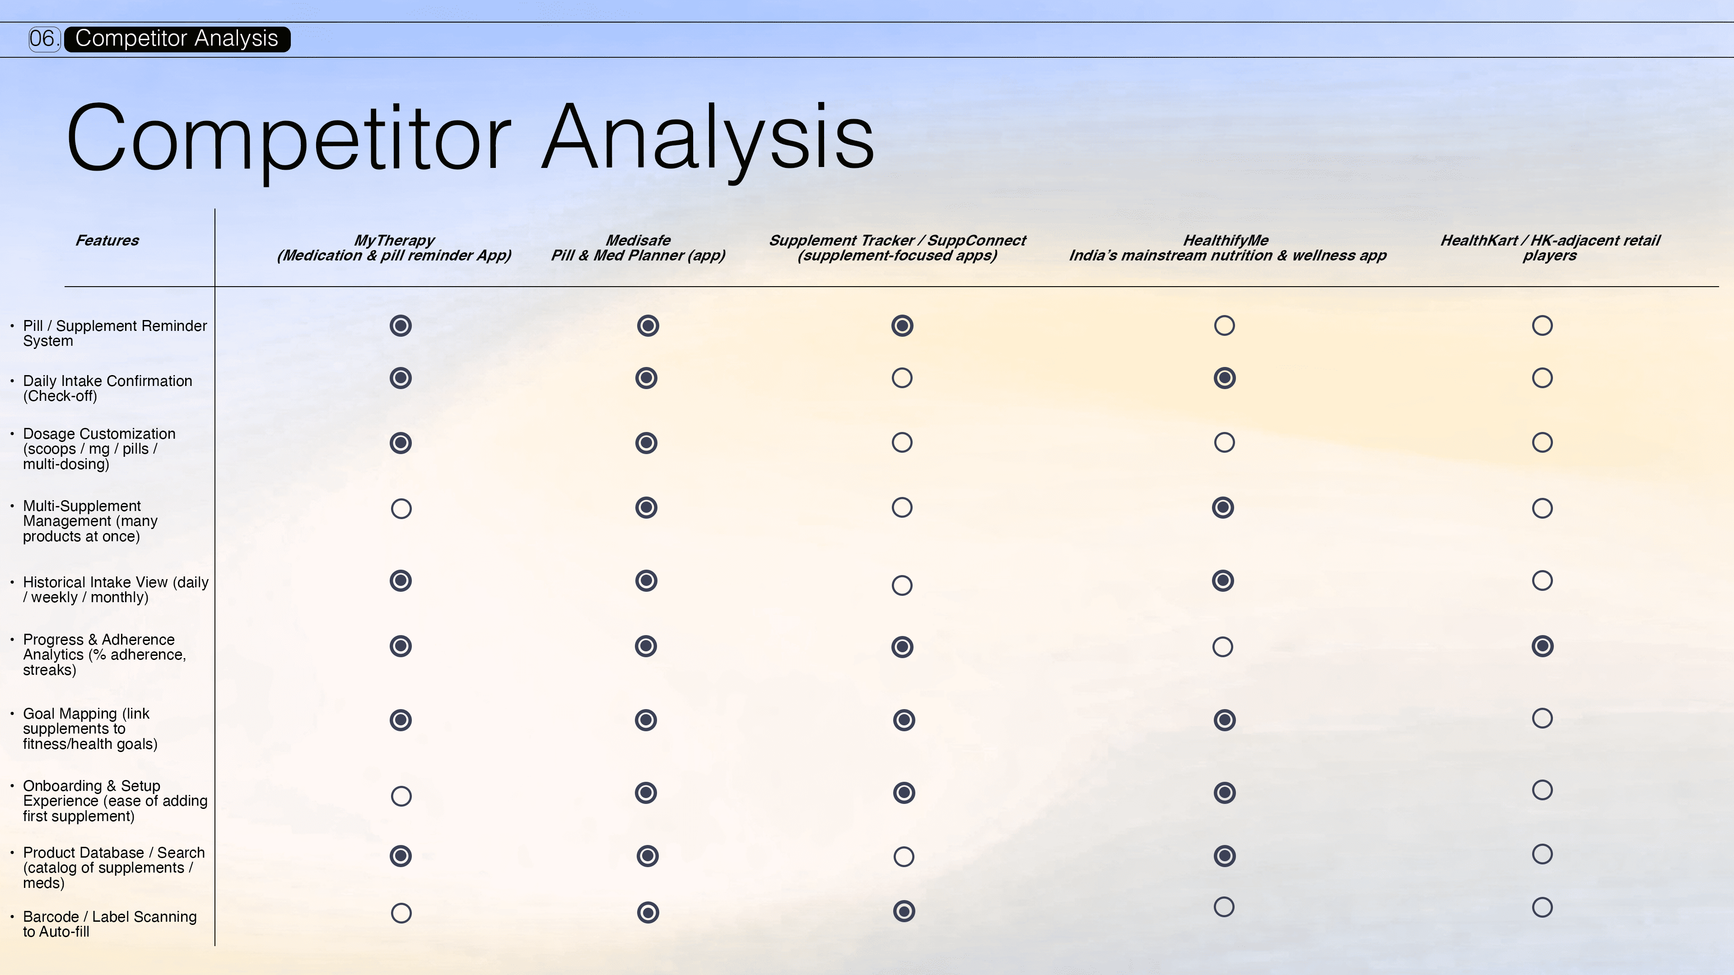Click the black Competitor Analysis header tag
Image resolution: width=1734 pixels, height=975 pixels.
[177, 39]
